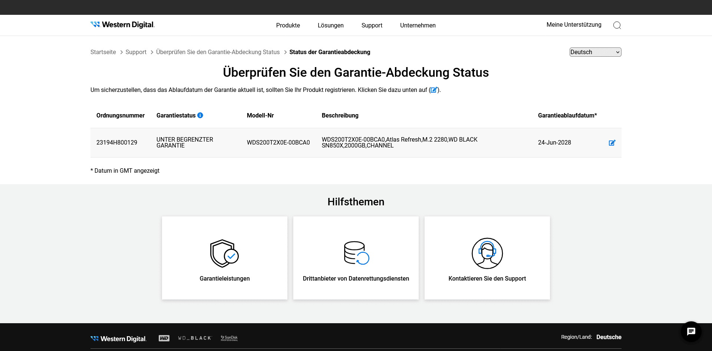
Task: Click the Ordnungsnummer column header
Action: coord(121,116)
